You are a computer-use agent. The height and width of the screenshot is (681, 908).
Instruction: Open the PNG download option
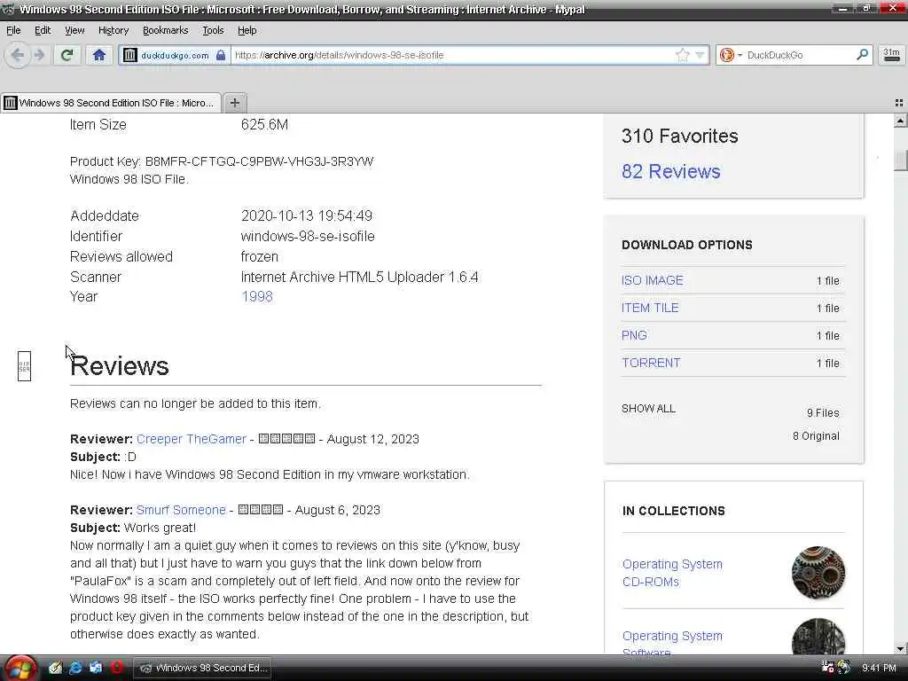634,335
